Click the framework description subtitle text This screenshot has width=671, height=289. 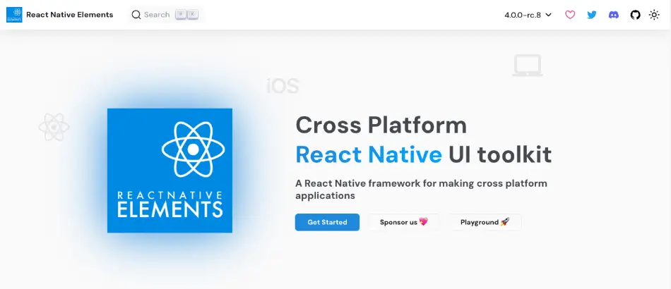tap(421, 190)
